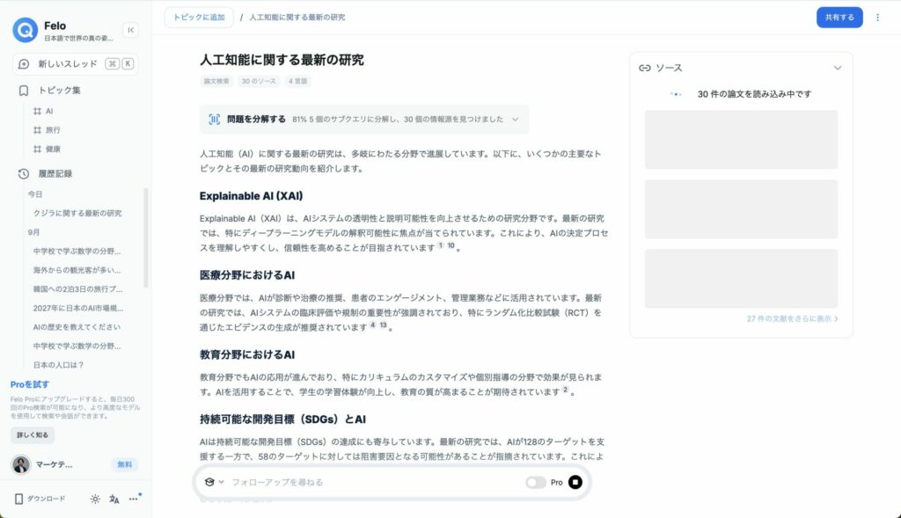Open the light/dark theme sun icon
Viewport: 901px width, 518px height.
(x=95, y=498)
